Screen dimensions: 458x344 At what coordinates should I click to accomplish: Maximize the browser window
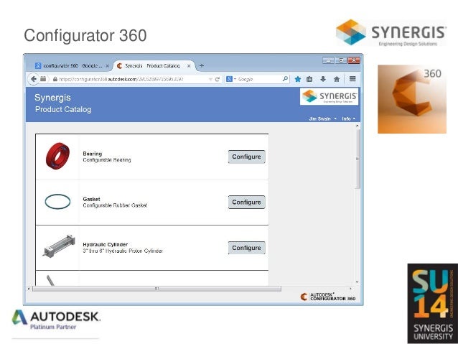[x=341, y=60]
